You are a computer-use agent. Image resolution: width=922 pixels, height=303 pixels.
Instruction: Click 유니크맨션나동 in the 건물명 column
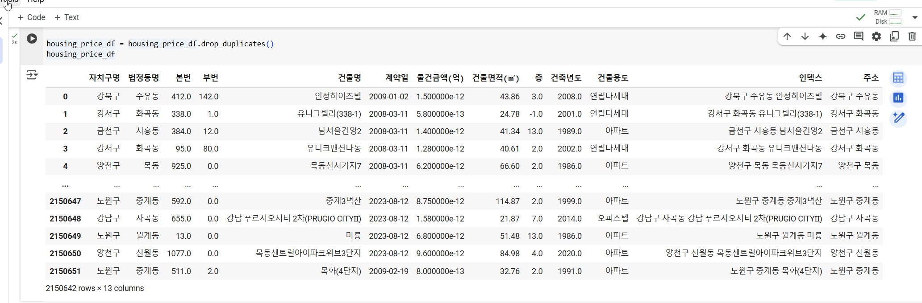tap(334, 148)
